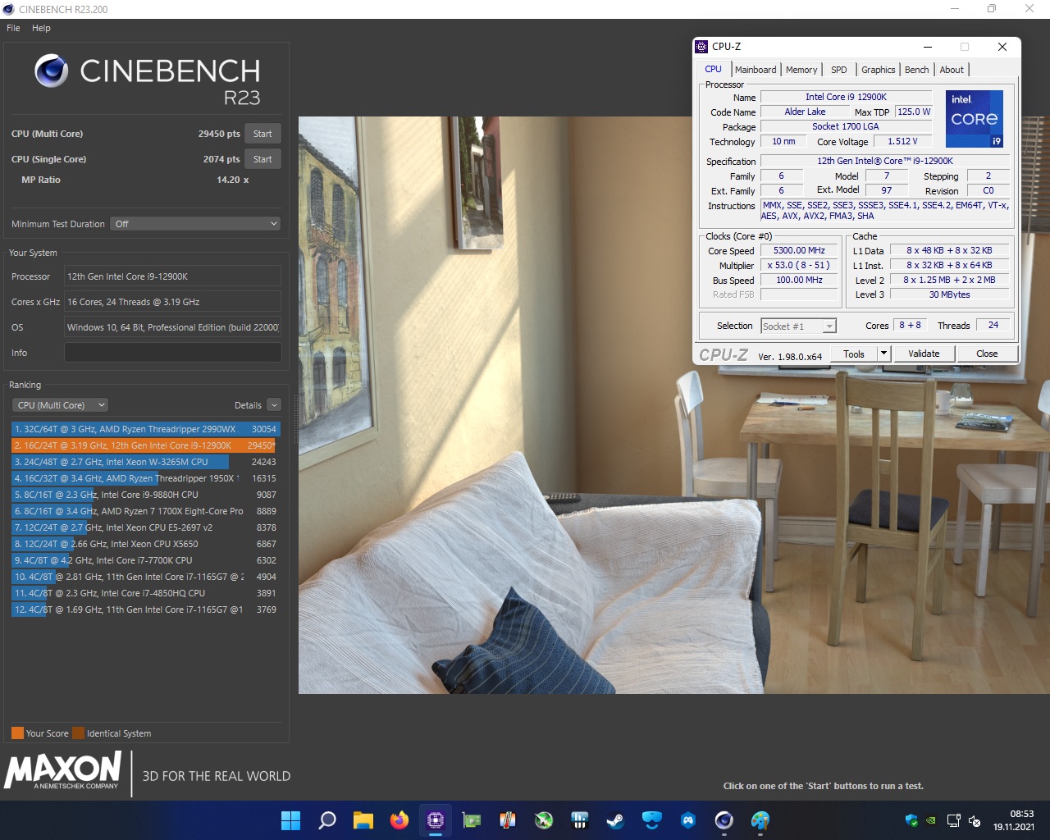Click the Cinebench title bar icon
The width and height of the screenshot is (1050, 840).
coord(9,9)
